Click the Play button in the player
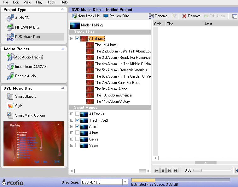238x187 pixels. click(157, 171)
